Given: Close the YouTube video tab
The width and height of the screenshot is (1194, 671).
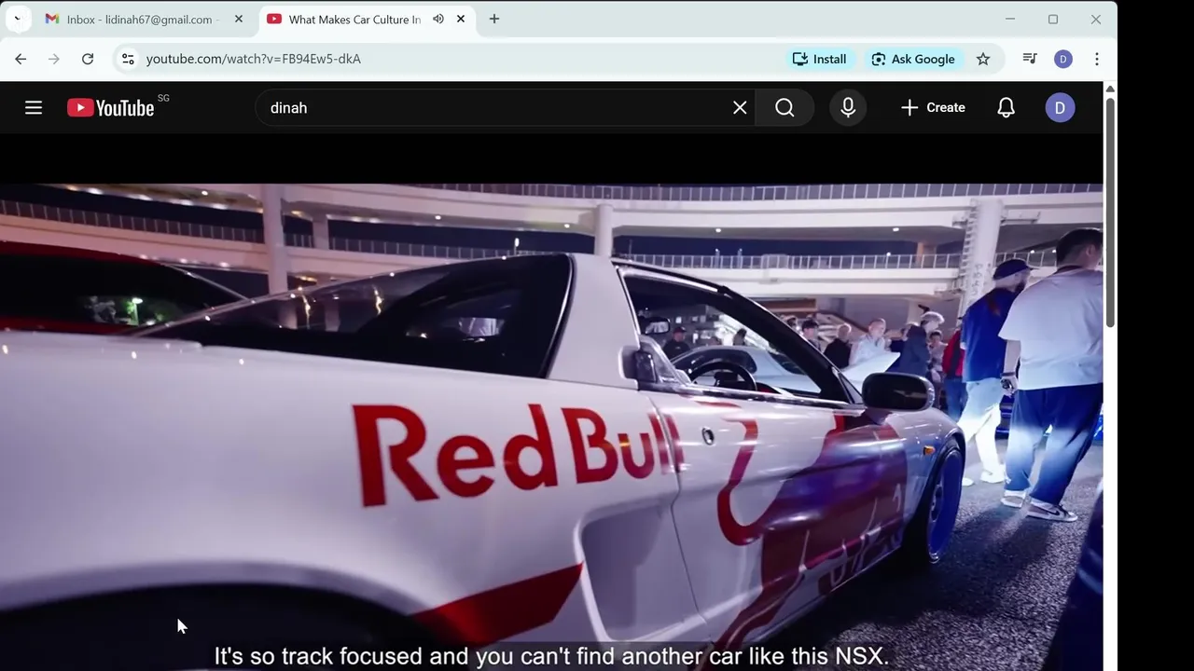Looking at the screenshot, I should tap(461, 20).
